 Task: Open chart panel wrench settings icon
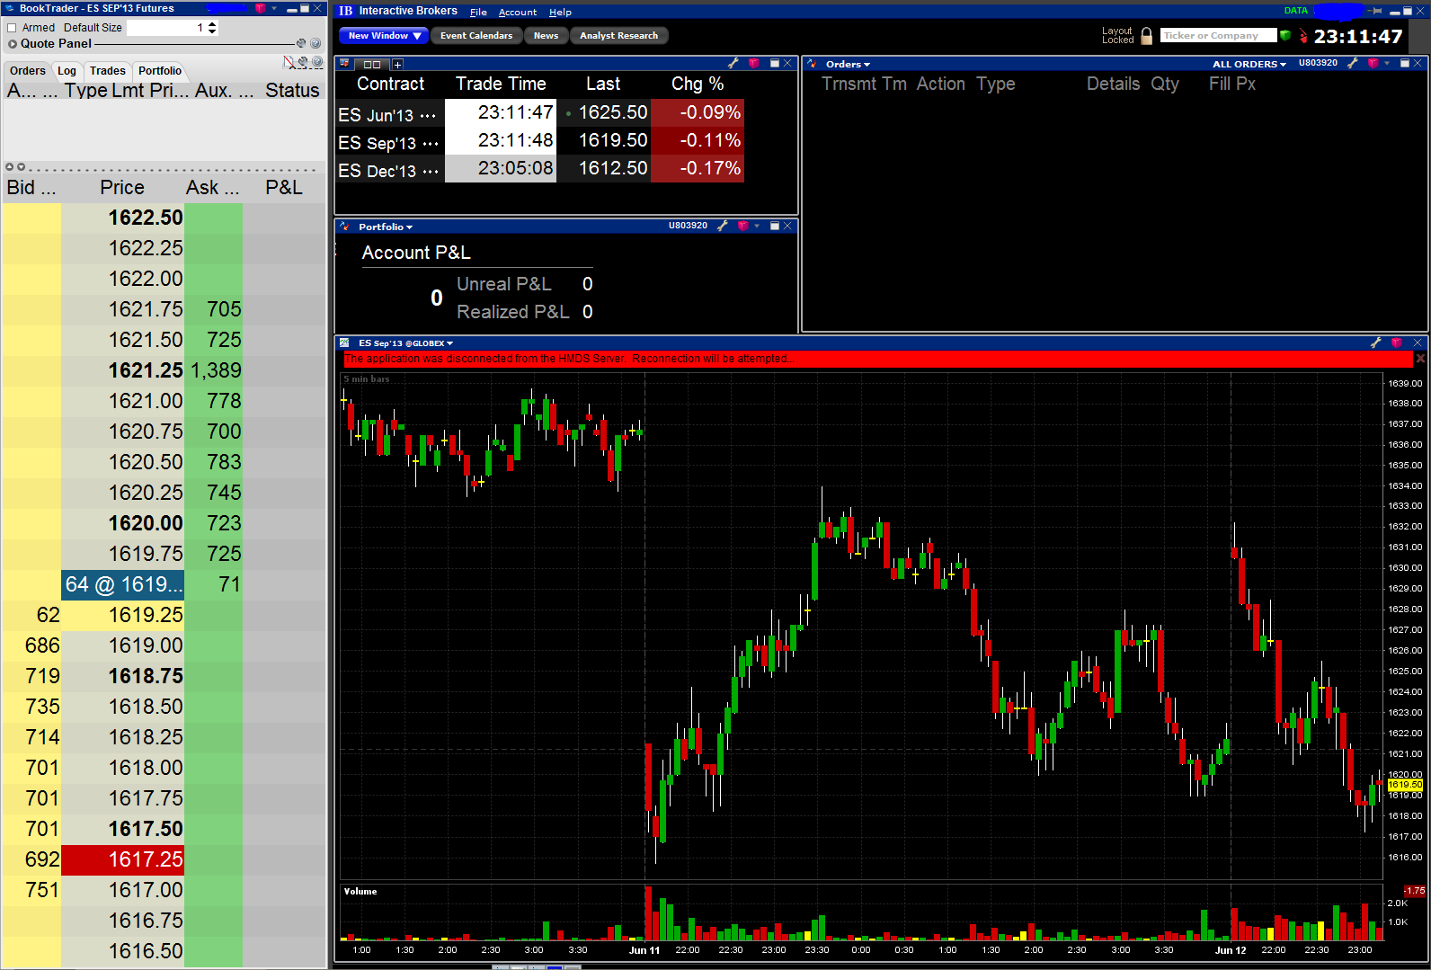click(x=1375, y=343)
